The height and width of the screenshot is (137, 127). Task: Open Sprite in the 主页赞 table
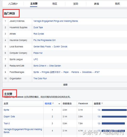click(x=6, y=110)
